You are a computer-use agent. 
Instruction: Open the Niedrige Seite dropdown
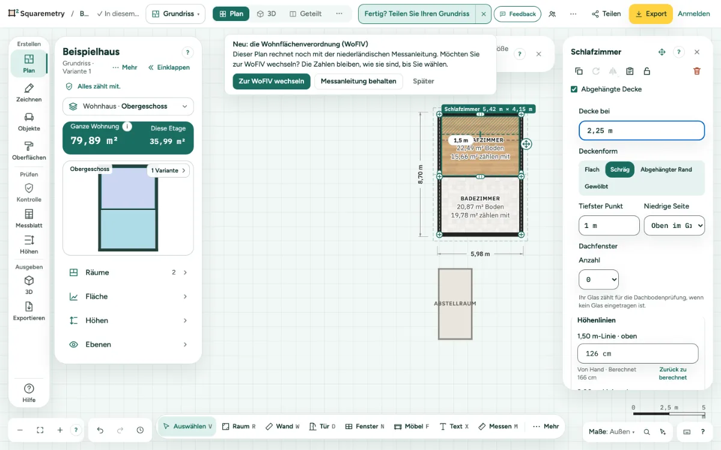[x=674, y=226]
